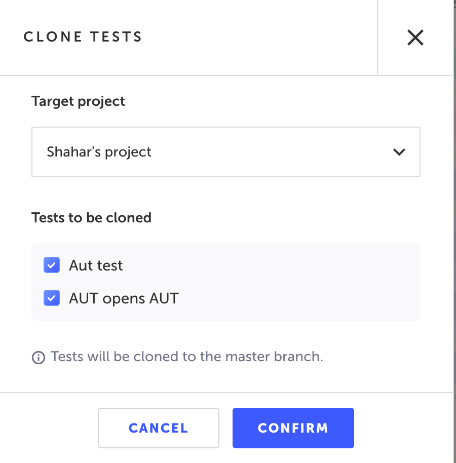Confirm cloning the tests
456x463 pixels.
pyautogui.click(x=293, y=428)
